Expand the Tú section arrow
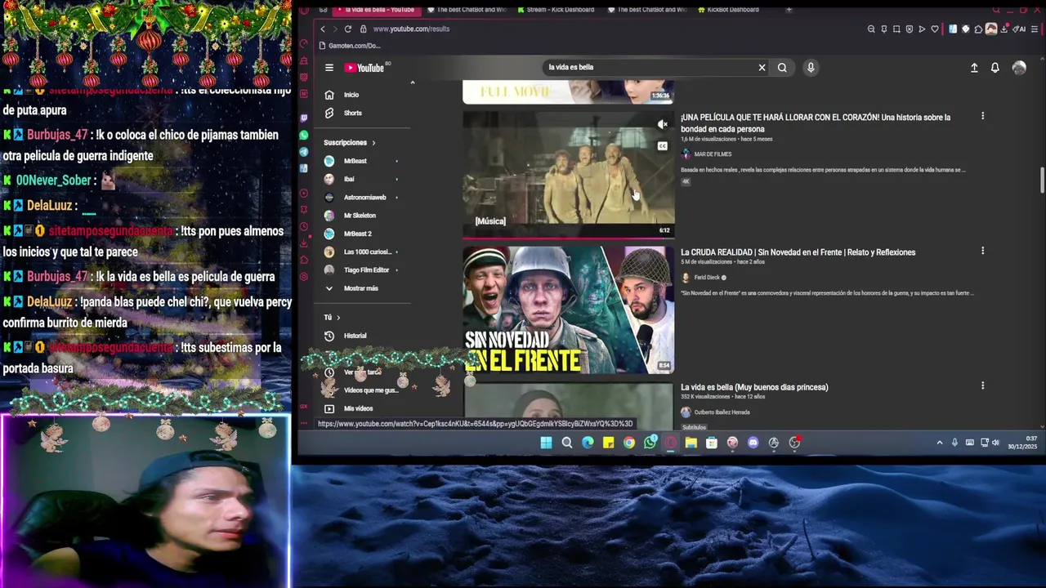 click(338, 318)
